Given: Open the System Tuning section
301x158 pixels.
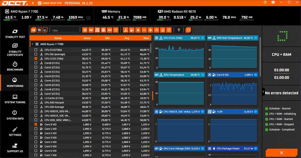Looking at the screenshot, I should pos(15,99).
